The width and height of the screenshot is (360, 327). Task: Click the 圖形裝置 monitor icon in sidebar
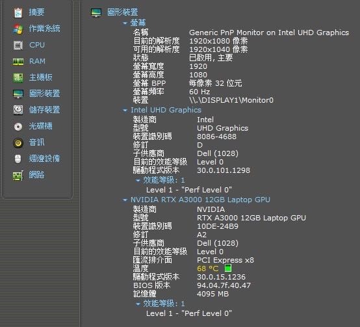18,94
